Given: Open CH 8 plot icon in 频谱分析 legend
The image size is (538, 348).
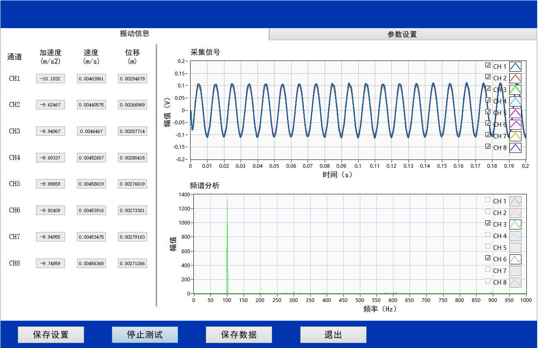Looking at the screenshot, I should tap(515, 282).
